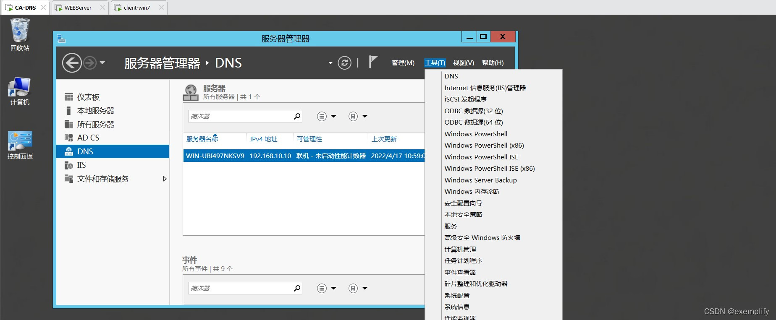This screenshot has width=776, height=320.
Task: Open Windows 内存诊断
Action: (472, 191)
